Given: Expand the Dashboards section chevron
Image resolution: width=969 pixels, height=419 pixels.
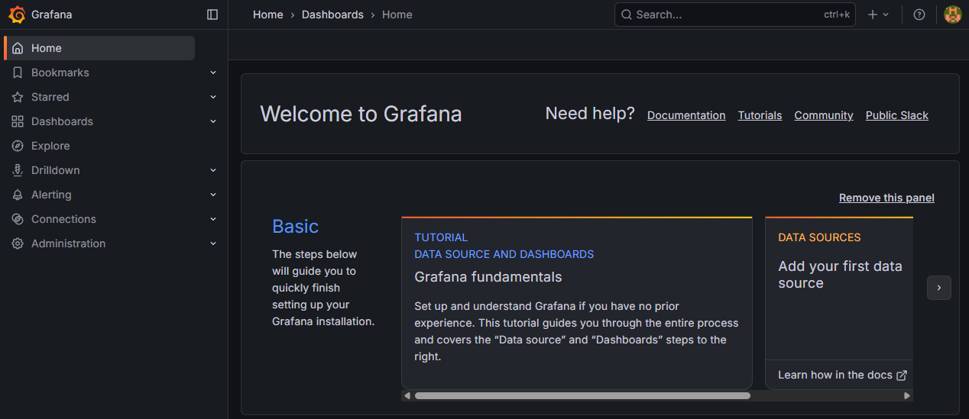Looking at the screenshot, I should coord(213,121).
